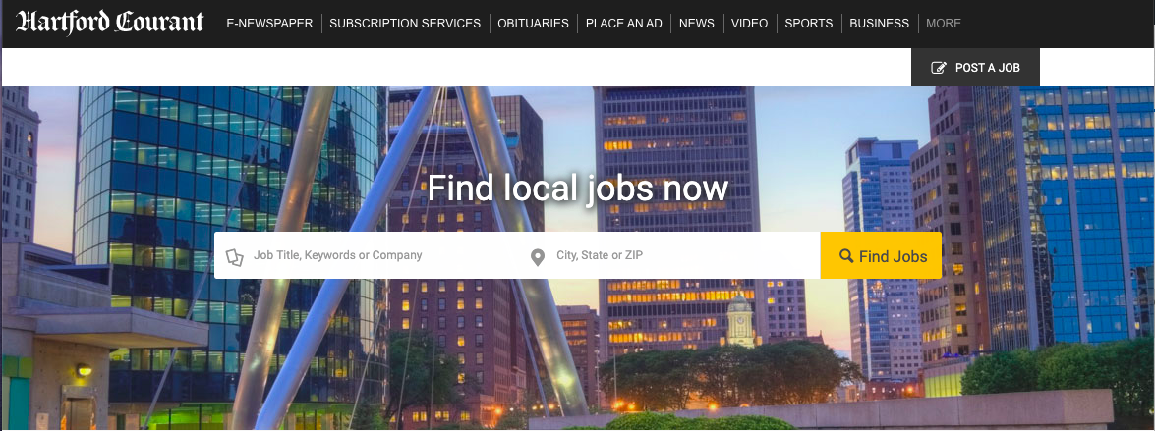Go to the Sports section
This screenshot has width=1155, height=431.
(x=809, y=24)
